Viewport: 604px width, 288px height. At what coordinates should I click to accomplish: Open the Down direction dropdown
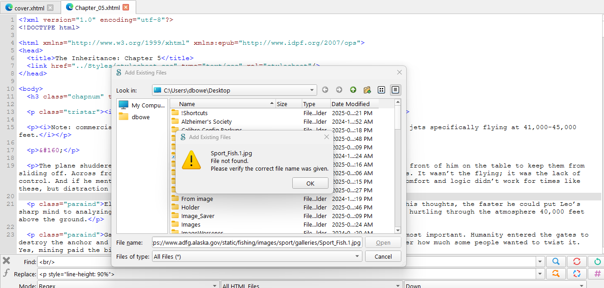click(496, 285)
